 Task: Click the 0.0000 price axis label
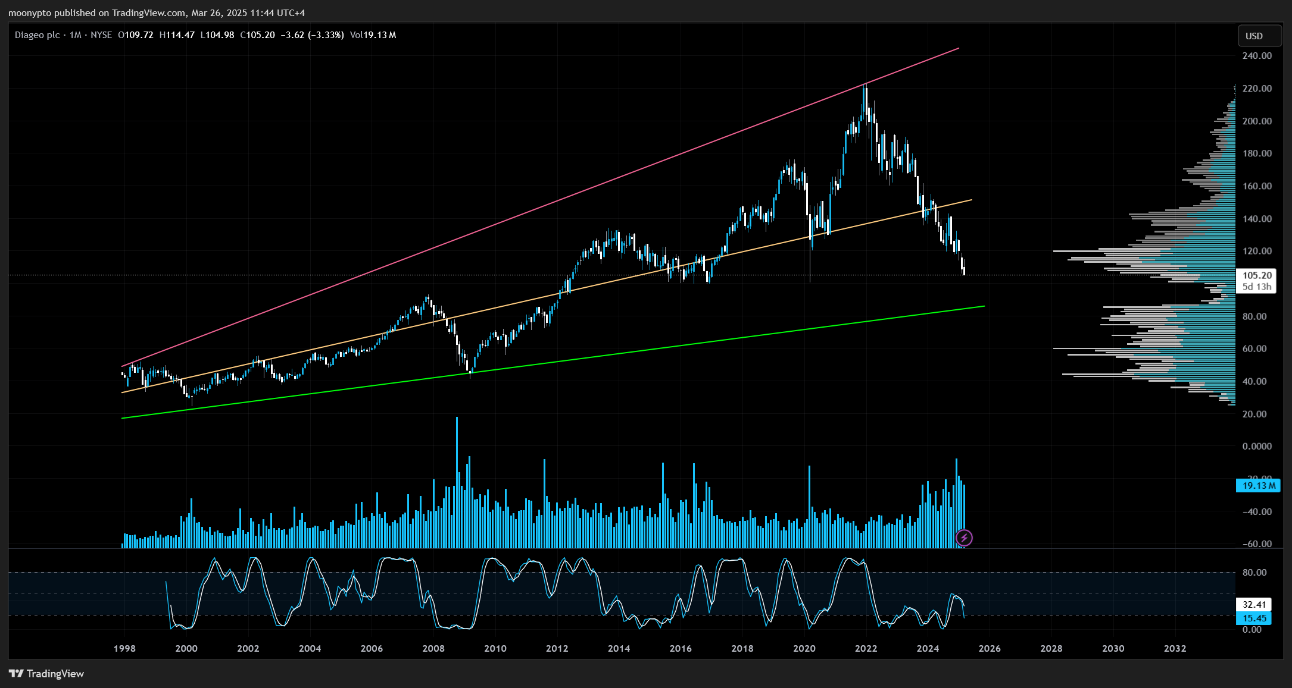click(1257, 447)
